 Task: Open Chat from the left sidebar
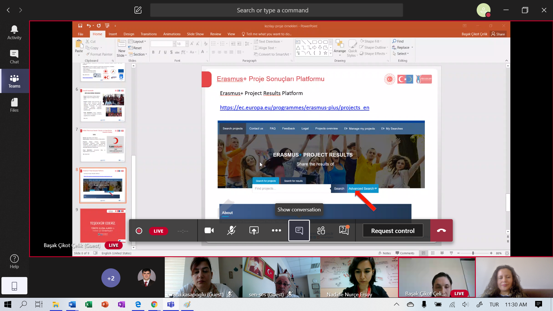pyautogui.click(x=14, y=57)
